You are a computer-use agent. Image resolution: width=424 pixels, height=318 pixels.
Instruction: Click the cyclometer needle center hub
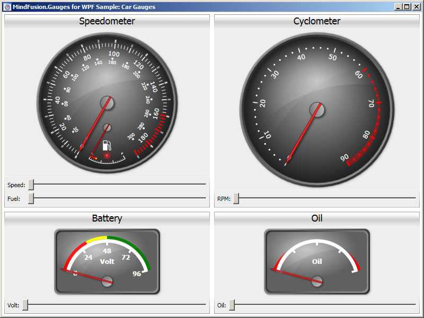[317, 110]
